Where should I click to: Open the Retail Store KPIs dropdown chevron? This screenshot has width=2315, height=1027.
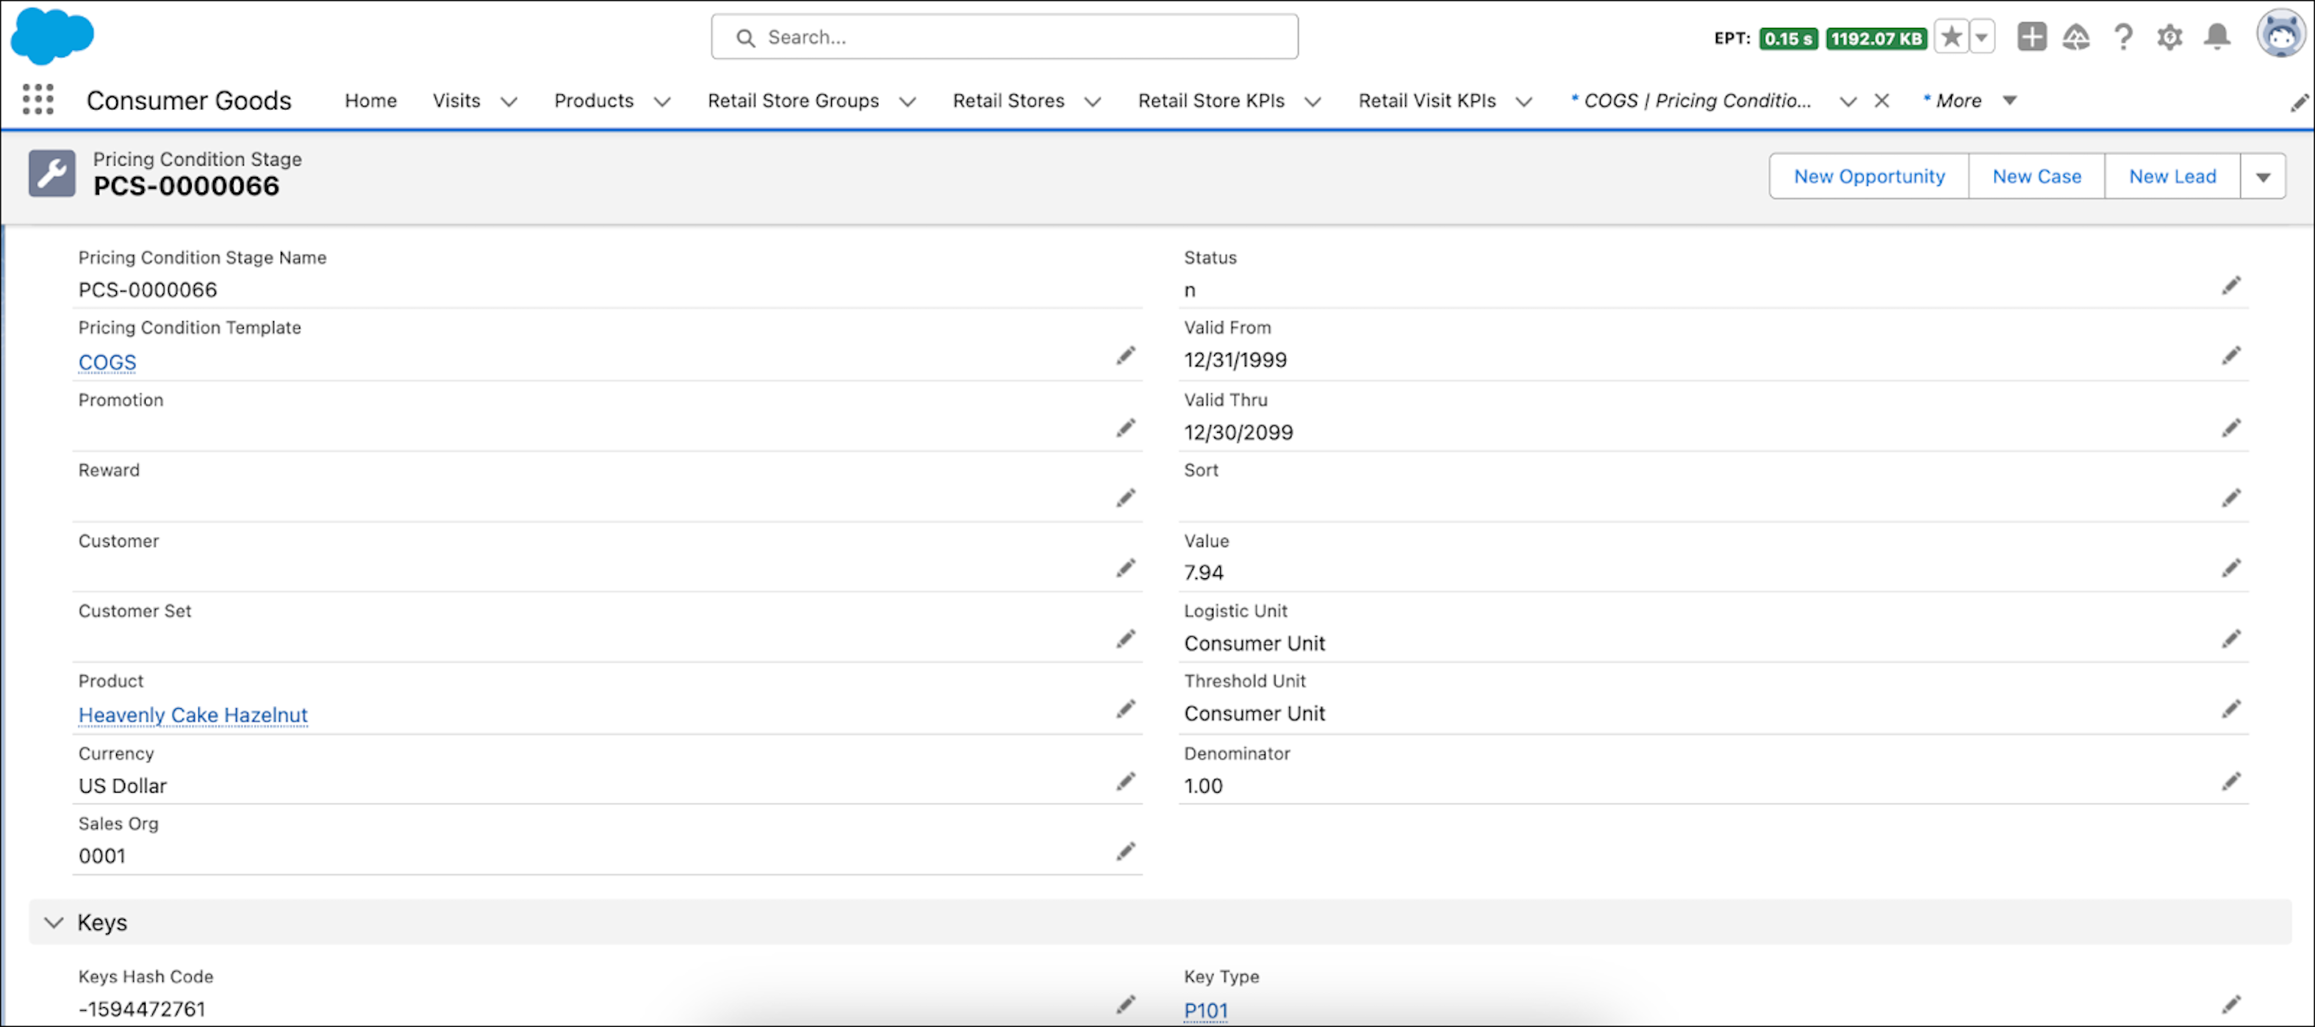click(x=1313, y=101)
